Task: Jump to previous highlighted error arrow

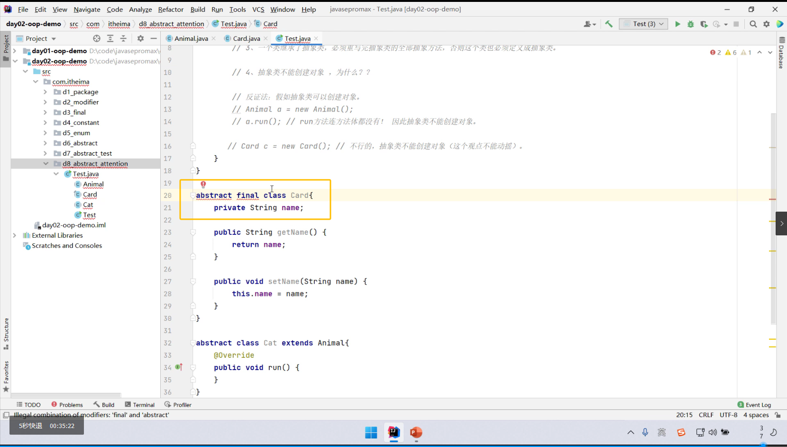Action: [760, 52]
